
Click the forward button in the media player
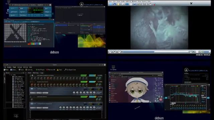click(191, 52)
